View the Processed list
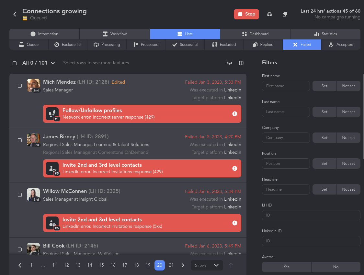This screenshot has height=275, width=364. pos(146,45)
